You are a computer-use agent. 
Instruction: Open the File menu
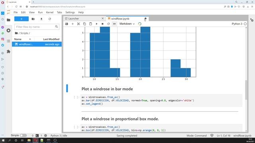point(16,12)
